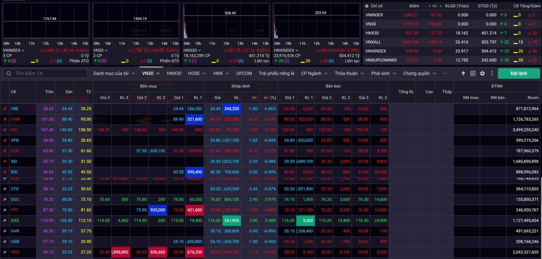Click the search magnifier icon

tap(8, 73)
